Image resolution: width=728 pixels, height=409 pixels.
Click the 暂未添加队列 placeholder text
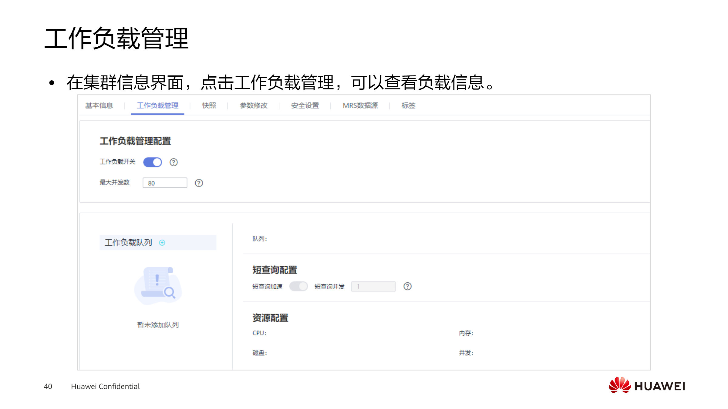158,325
